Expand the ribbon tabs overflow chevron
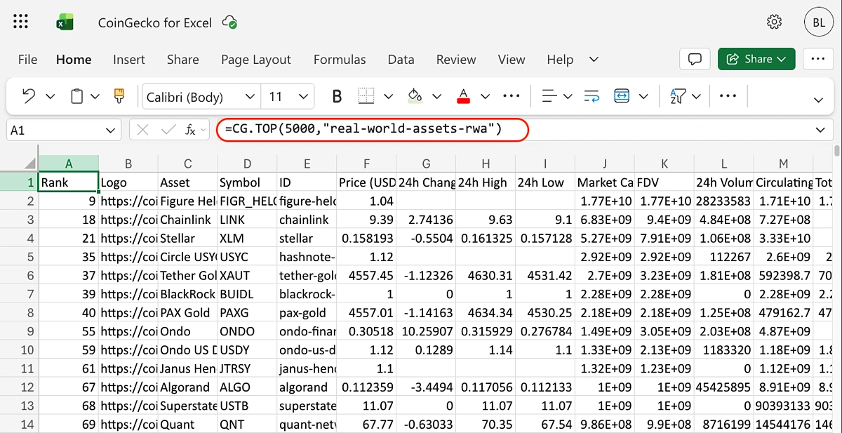 click(594, 59)
